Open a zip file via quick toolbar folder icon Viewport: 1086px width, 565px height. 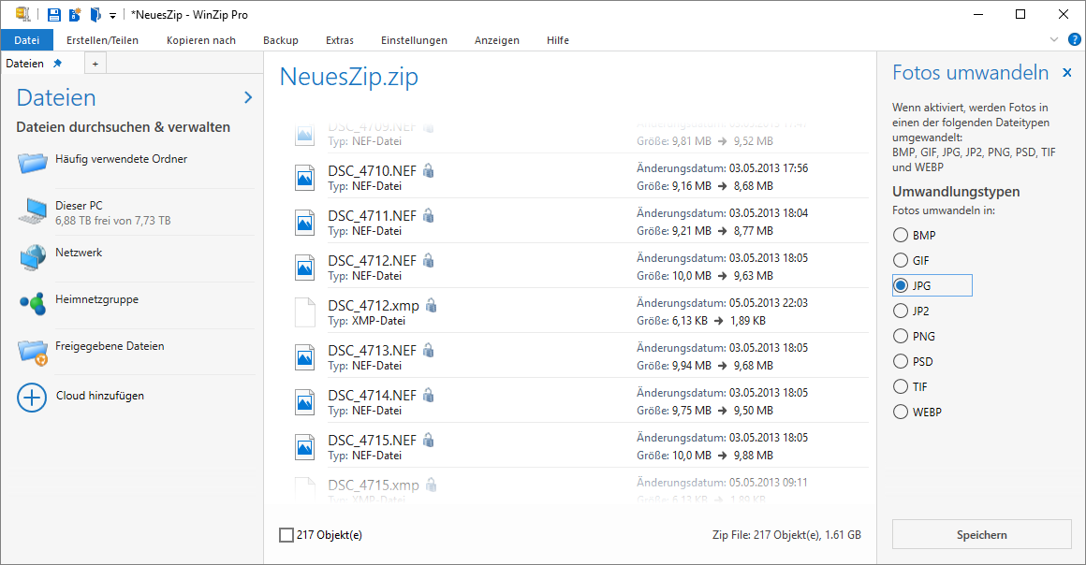click(x=95, y=15)
